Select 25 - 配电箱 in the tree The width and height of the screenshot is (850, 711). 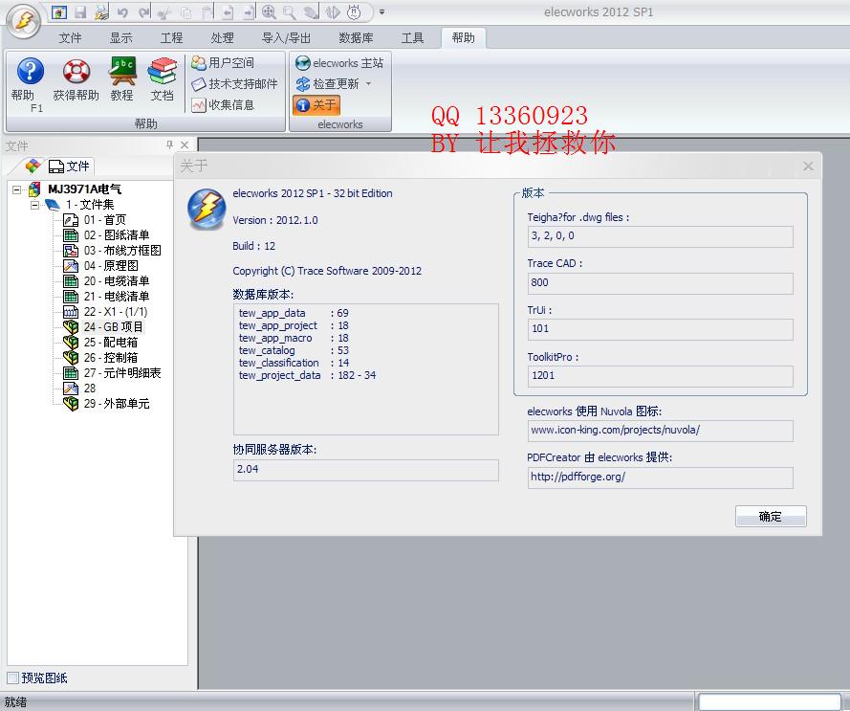pos(111,342)
